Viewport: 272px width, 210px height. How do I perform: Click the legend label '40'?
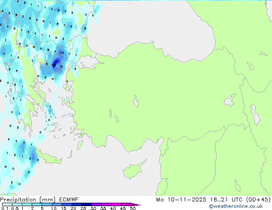113,208
